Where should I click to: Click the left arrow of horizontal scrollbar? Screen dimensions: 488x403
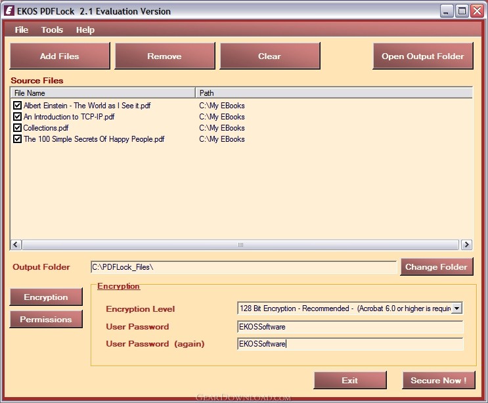pos(16,245)
